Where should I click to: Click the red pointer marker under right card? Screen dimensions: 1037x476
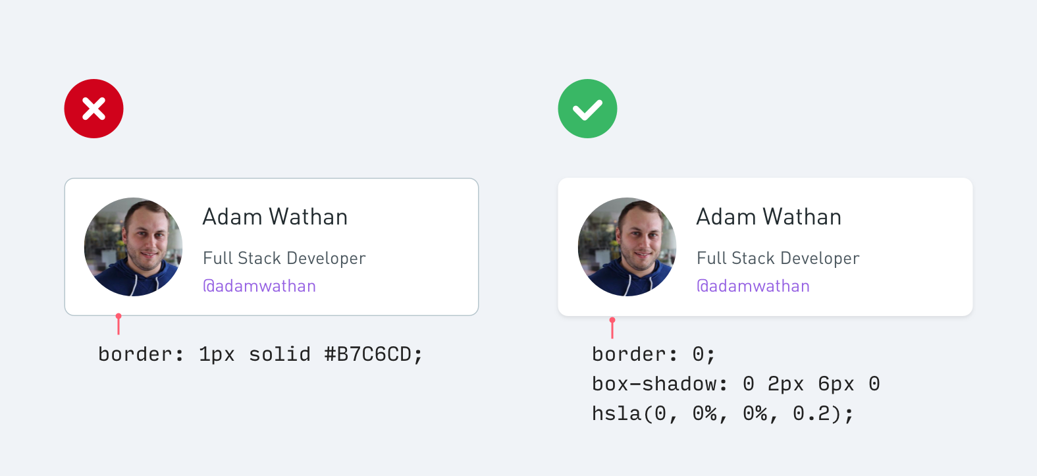click(x=612, y=328)
